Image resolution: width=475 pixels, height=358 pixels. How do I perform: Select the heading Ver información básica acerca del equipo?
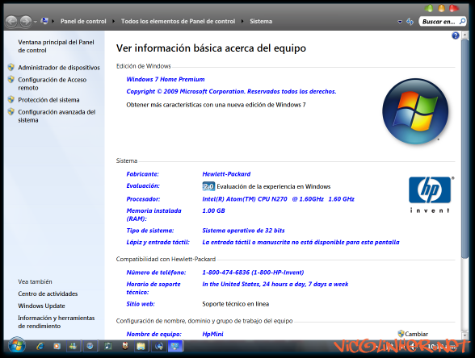tap(211, 48)
